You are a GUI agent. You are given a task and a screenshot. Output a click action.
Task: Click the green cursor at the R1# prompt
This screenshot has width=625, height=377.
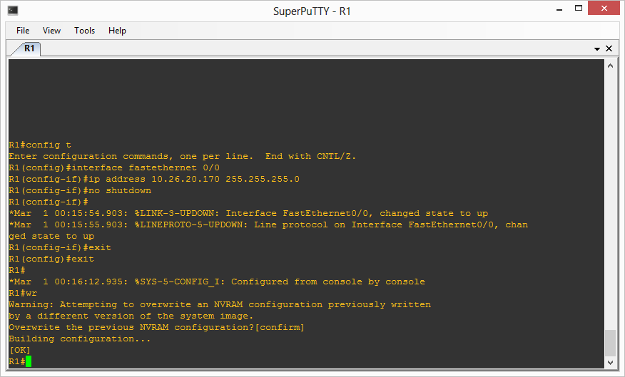coord(29,361)
